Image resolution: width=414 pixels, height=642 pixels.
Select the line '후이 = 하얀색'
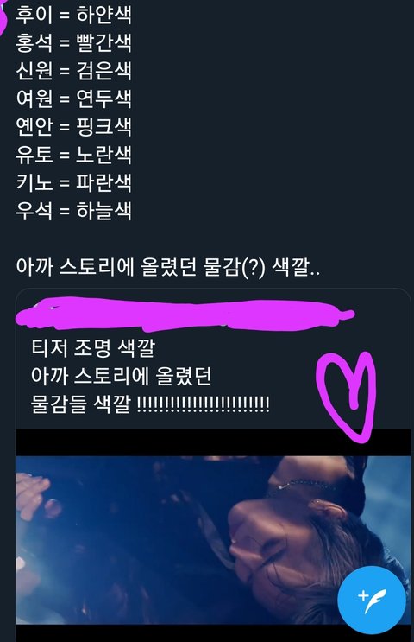[73, 16]
